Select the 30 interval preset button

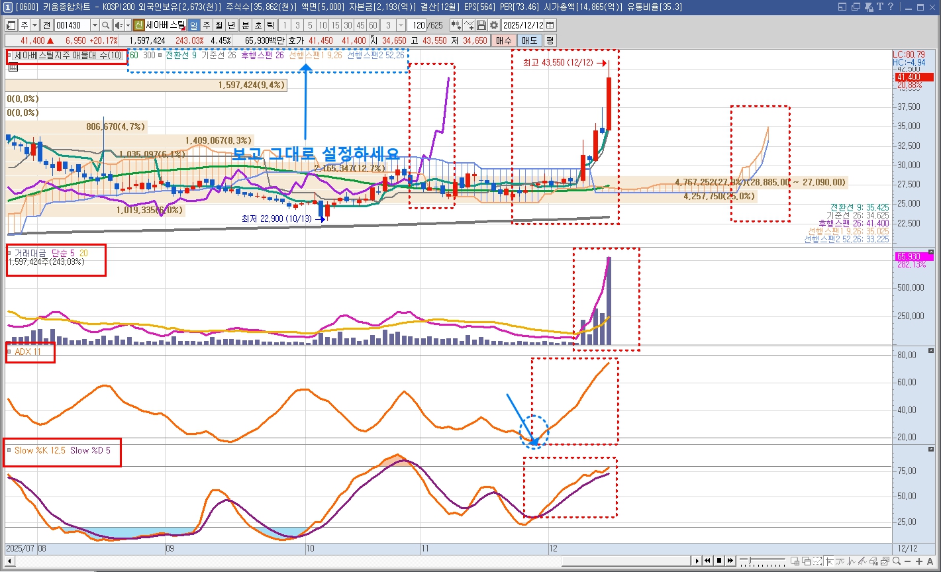[348, 25]
